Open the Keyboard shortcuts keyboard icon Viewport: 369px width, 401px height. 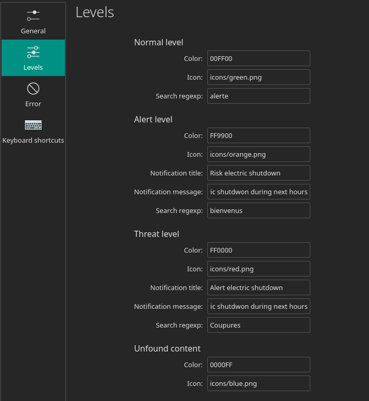click(33, 125)
